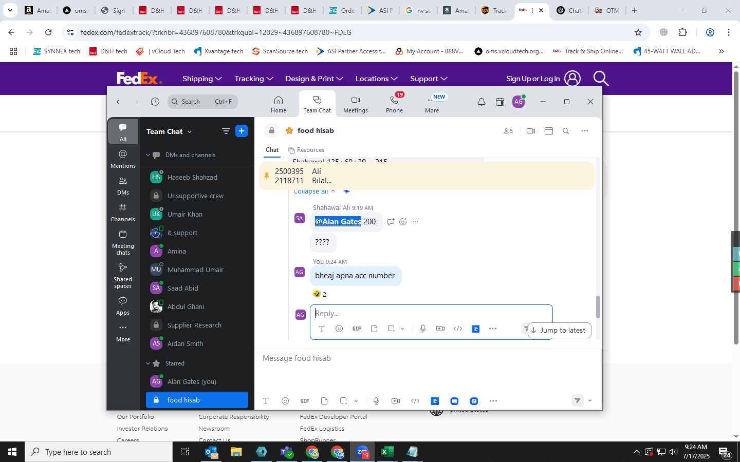
Task: Search within the food hisab chat
Action: tap(566, 131)
